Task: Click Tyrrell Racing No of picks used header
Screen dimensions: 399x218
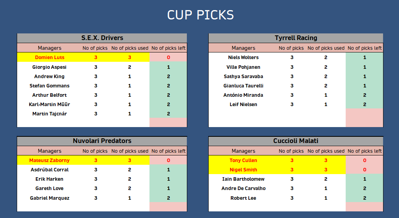Action: (326, 48)
